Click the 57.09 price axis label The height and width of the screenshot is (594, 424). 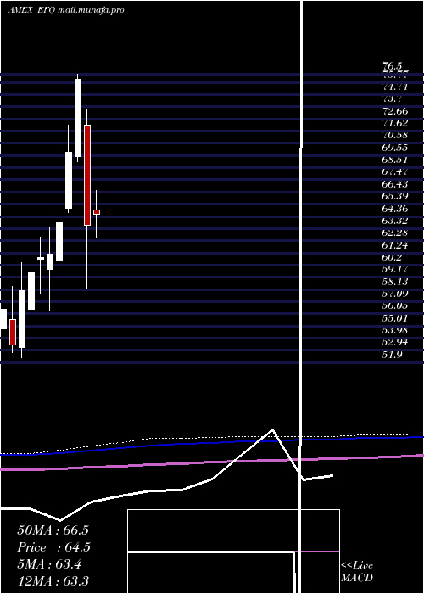click(395, 294)
